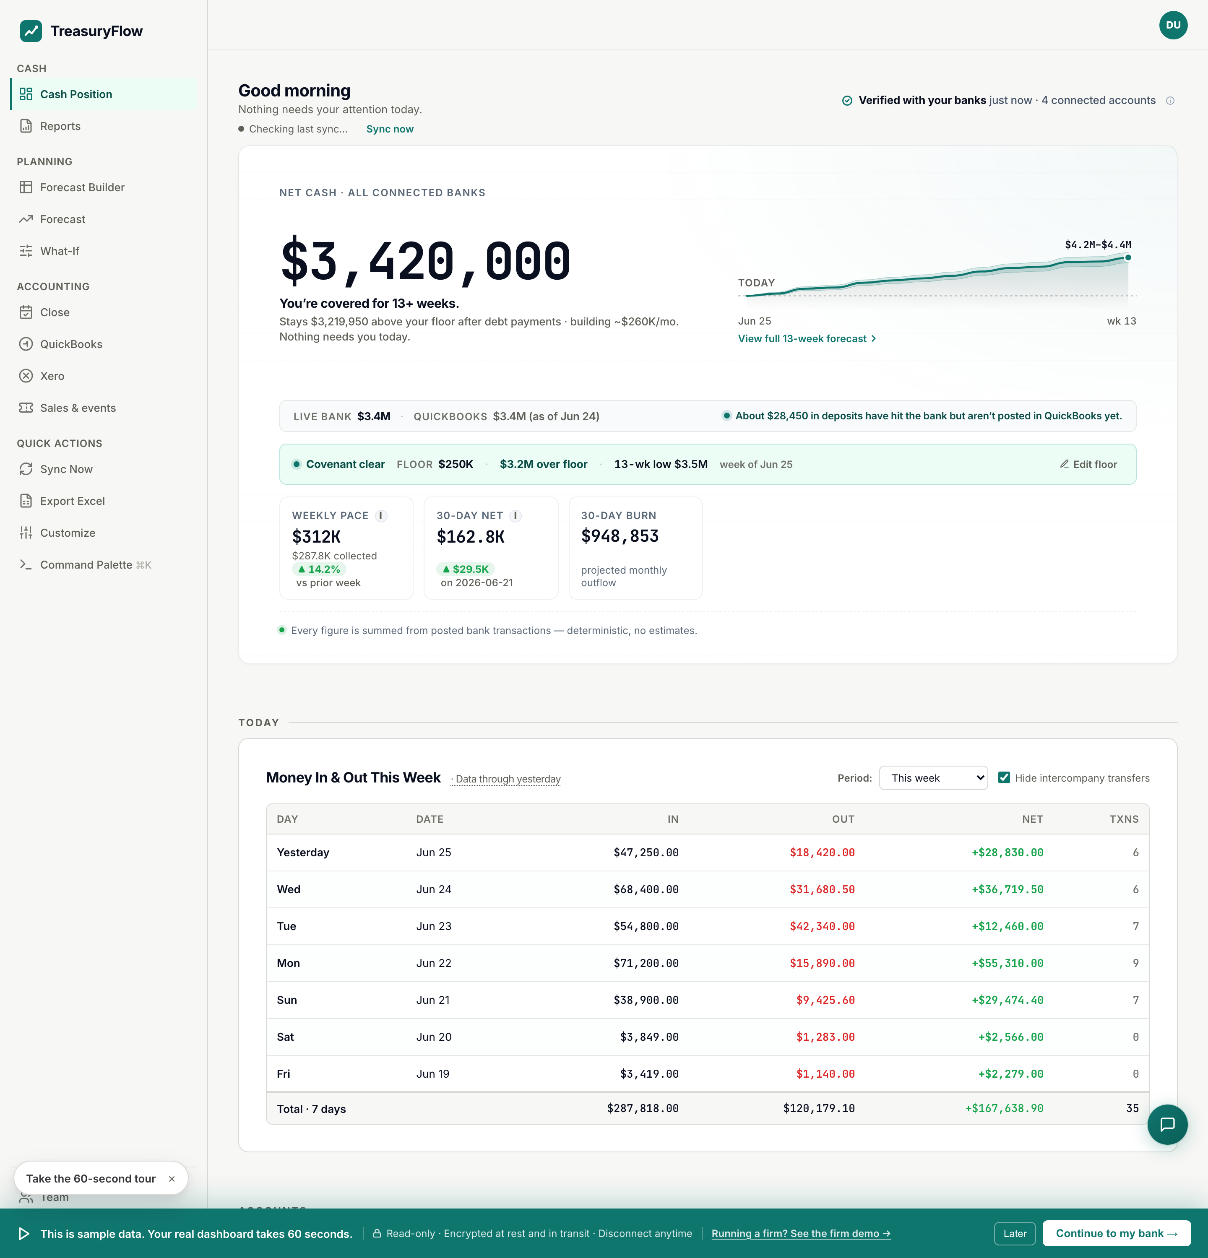The width and height of the screenshot is (1208, 1258).
Task: Click the What-If sliders icon
Action: [x=26, y=251]
